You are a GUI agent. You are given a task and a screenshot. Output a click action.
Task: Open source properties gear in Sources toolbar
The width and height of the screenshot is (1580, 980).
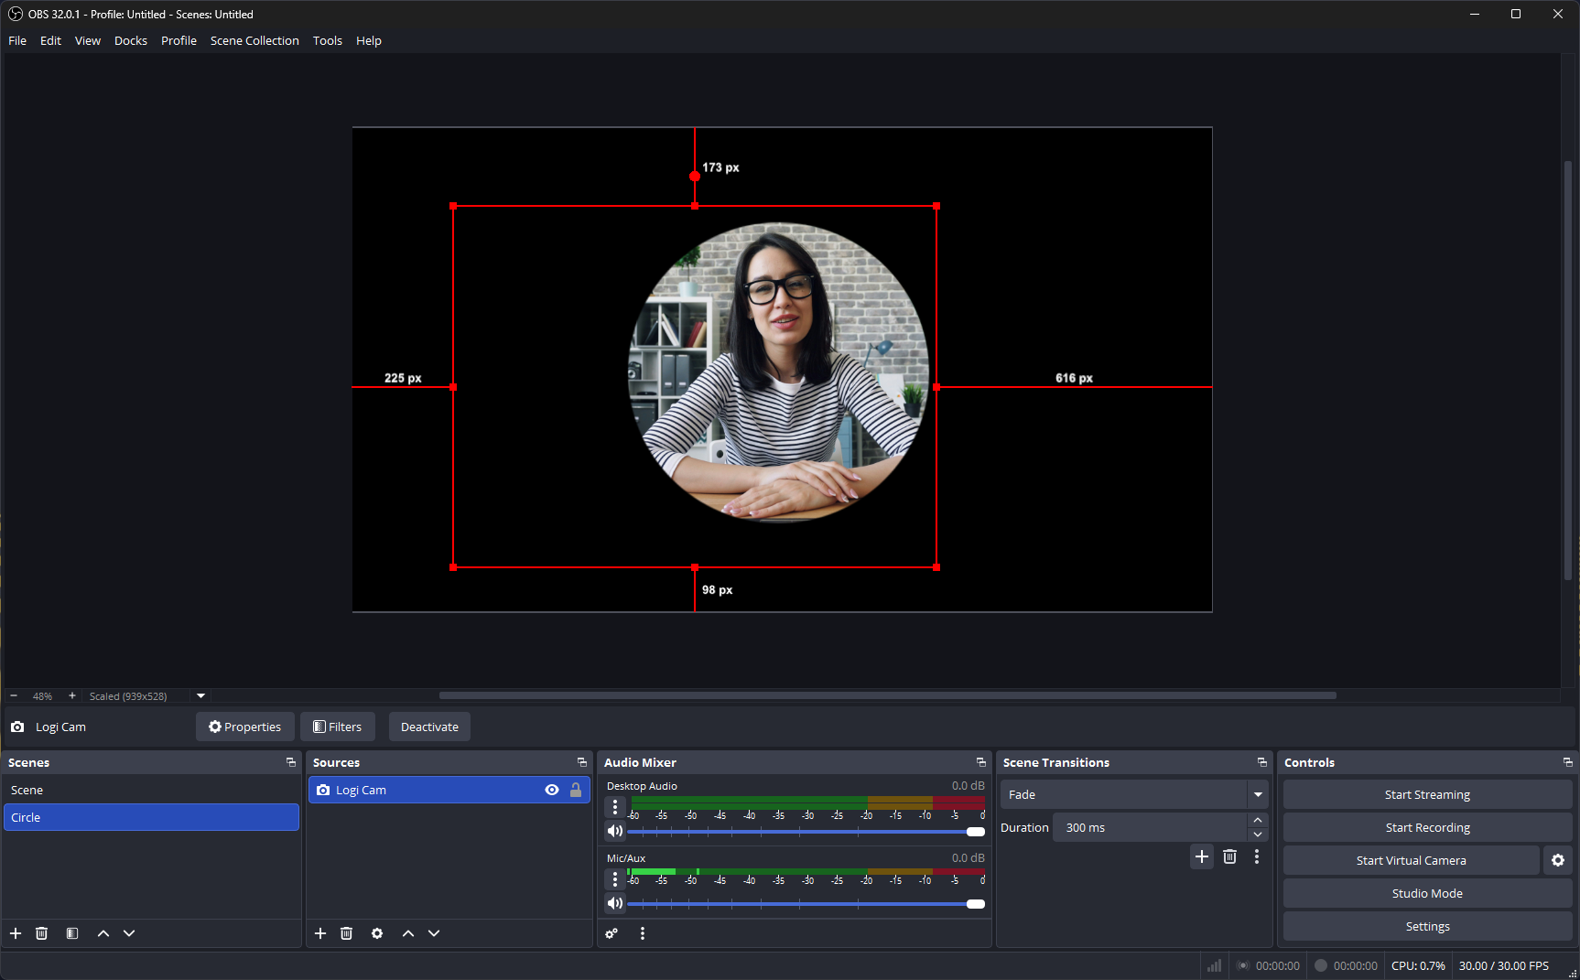(x=377, y=933)
